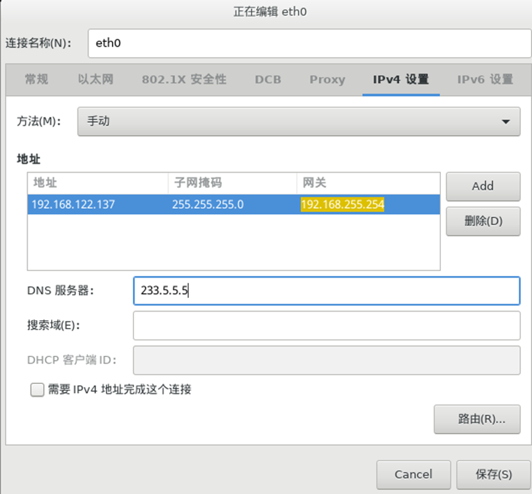Open the 方法 dropdown set to 手动
Image resolution: width=532 pixels, height=494 pixels.
tap(298, 122)
